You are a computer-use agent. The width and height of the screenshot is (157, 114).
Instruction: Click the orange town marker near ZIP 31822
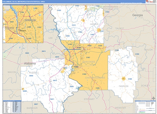[x=83, y=20]
